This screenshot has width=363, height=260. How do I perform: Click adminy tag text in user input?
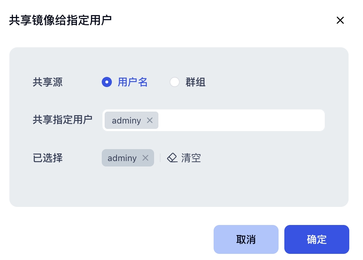(126, 120)
